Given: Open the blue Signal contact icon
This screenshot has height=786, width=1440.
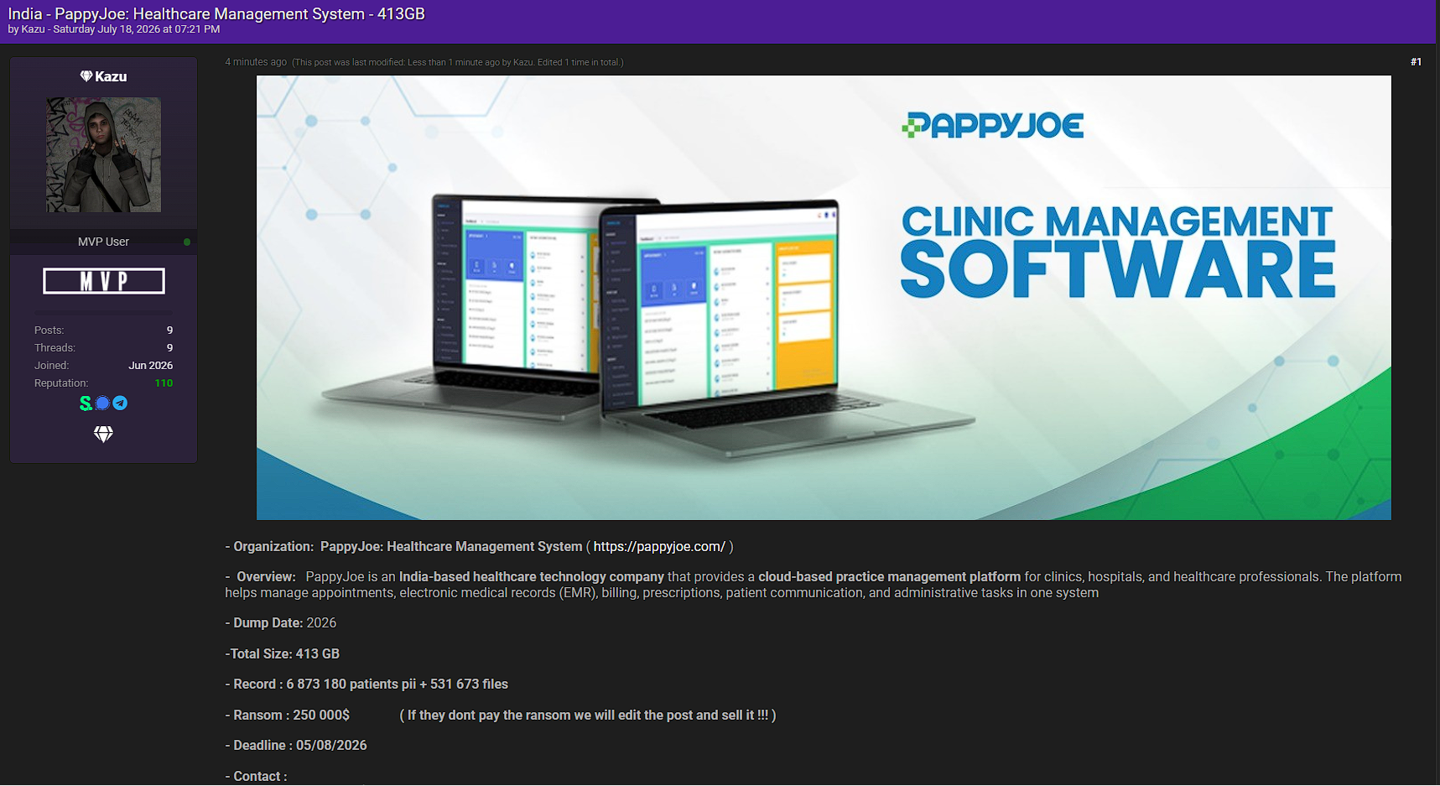Looking at the screenshot, I should click(102, 403).
